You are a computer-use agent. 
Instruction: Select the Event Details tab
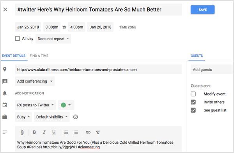(x=14, y=56)
